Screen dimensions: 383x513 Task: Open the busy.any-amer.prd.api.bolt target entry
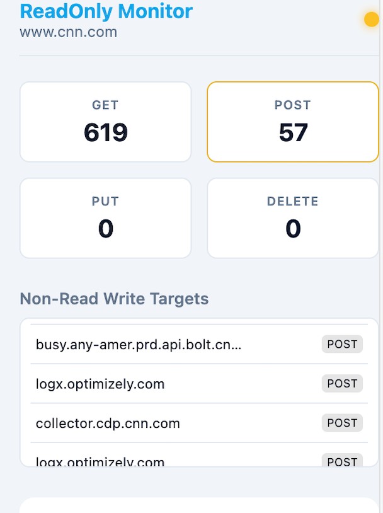[139, 345]
